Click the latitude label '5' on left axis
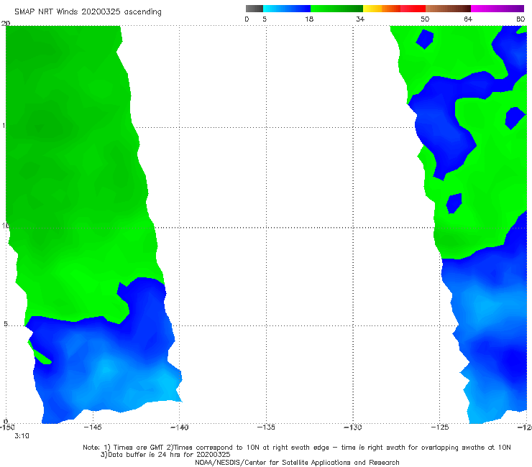Viewport: 532px width, 467px height. (6, 323)
